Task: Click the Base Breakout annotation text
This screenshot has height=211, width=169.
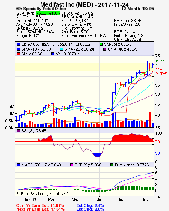Action: pyautogui.click(x=42, y=194)
